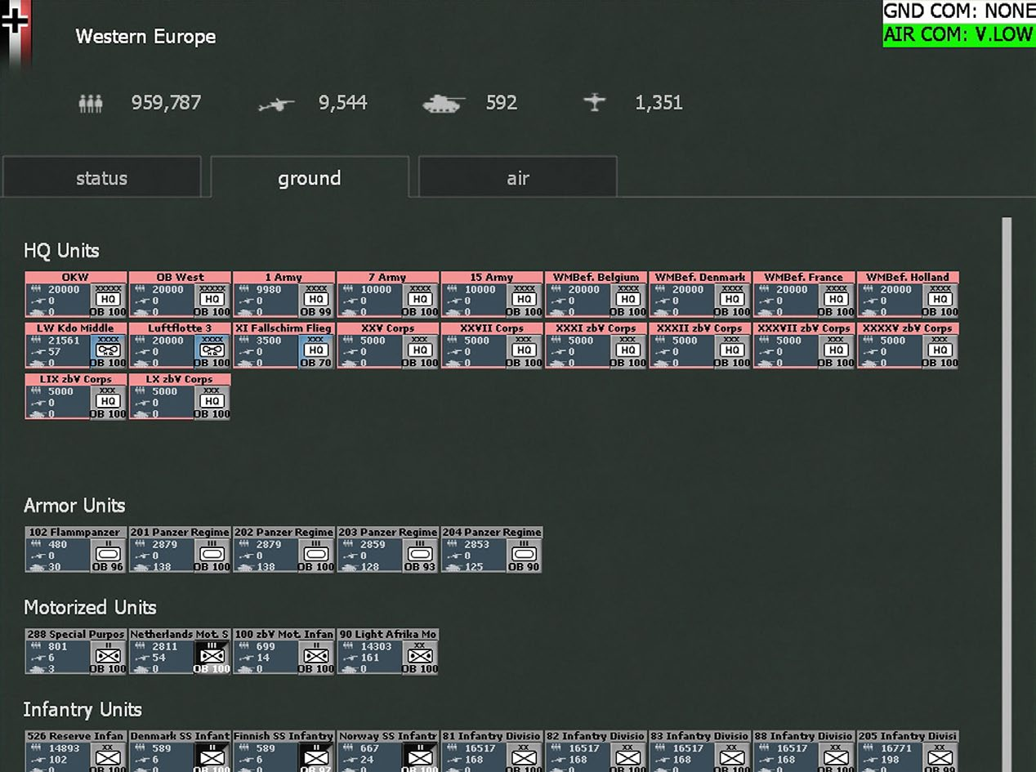Screen dimensions: 1036x772
Task: Switch to the status tab
Action: tap(101, 178)
